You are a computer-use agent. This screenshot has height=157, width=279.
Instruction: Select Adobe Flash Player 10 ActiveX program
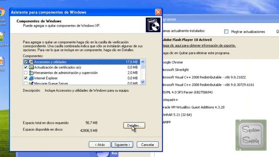pyautogui.click(x=187, y=40)
